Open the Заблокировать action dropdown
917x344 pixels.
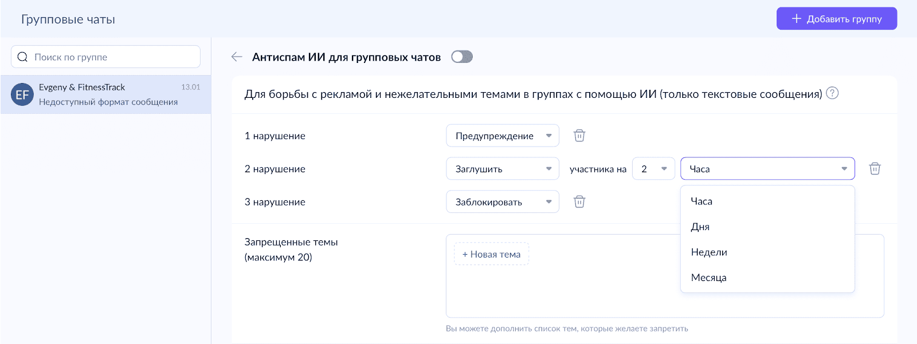(502, 201)
